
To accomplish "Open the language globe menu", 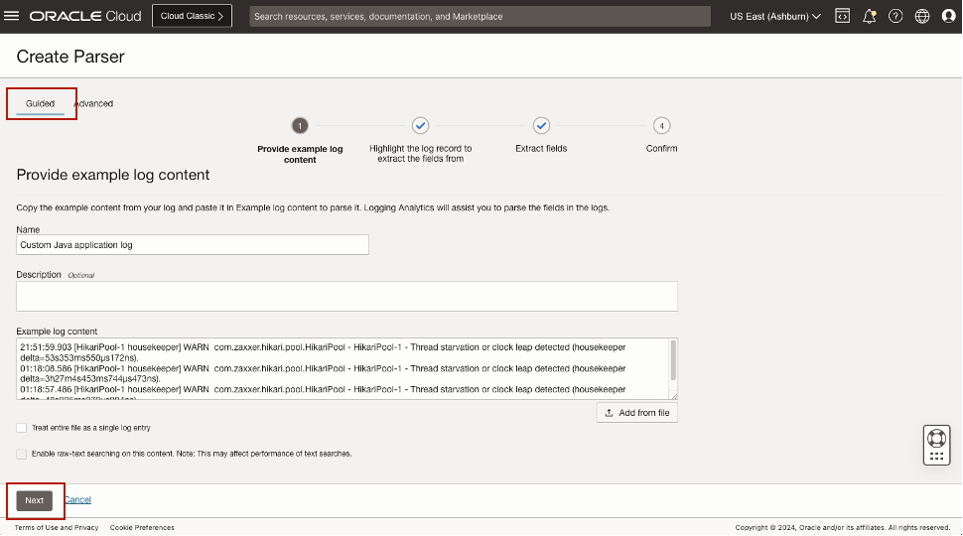I will pos(922,17).
